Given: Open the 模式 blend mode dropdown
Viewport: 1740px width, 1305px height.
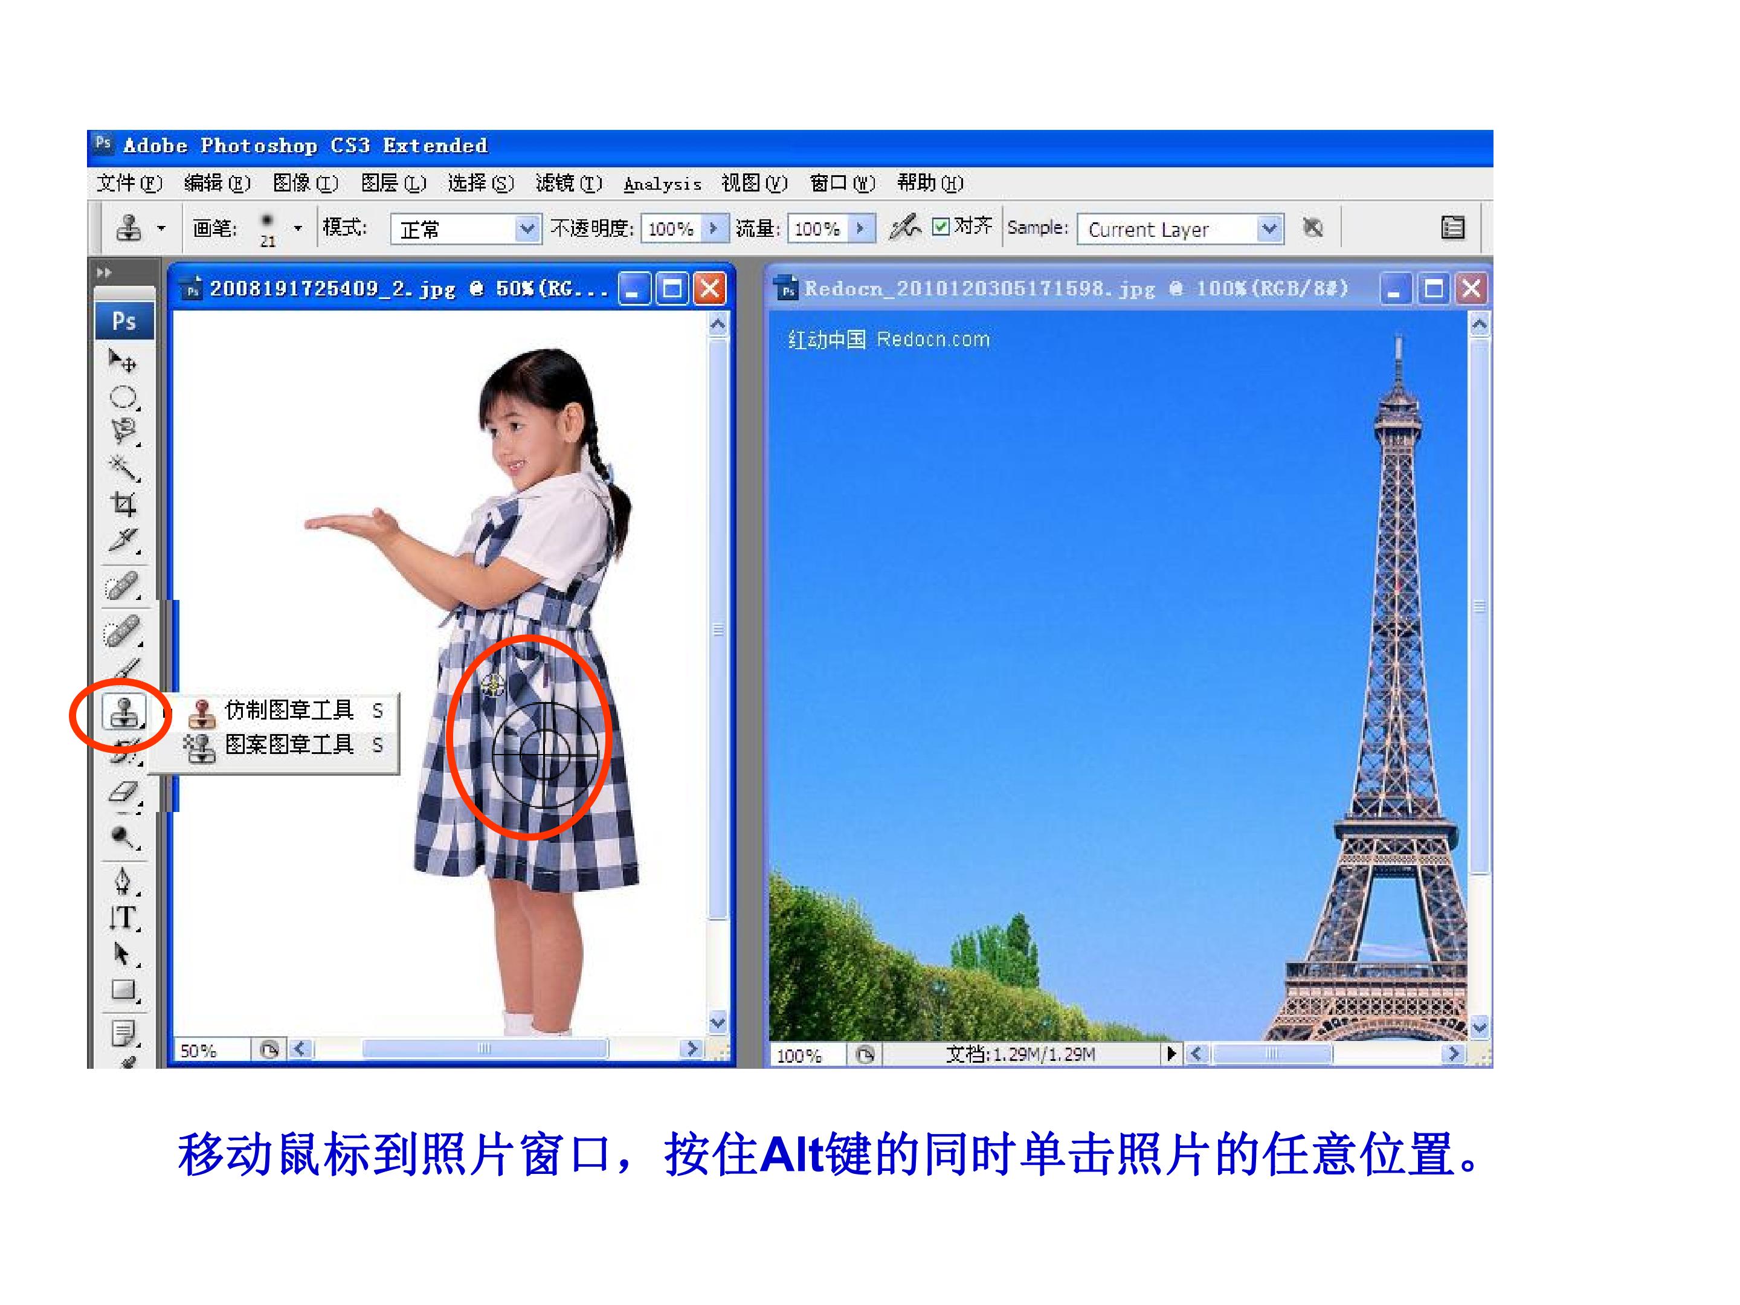Looking at the screenshot, I should (465, 229).
